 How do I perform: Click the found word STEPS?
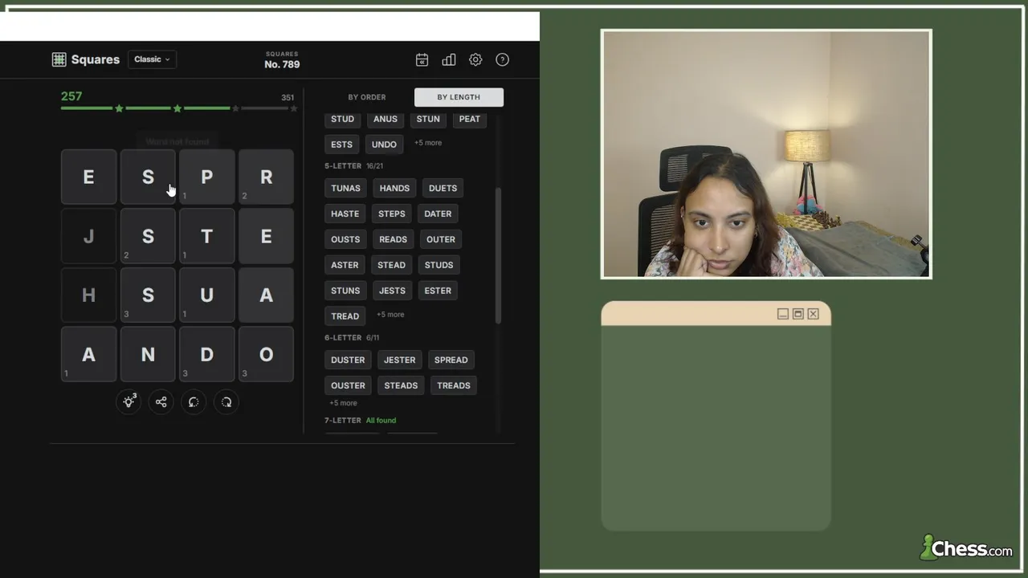(392, 214)
